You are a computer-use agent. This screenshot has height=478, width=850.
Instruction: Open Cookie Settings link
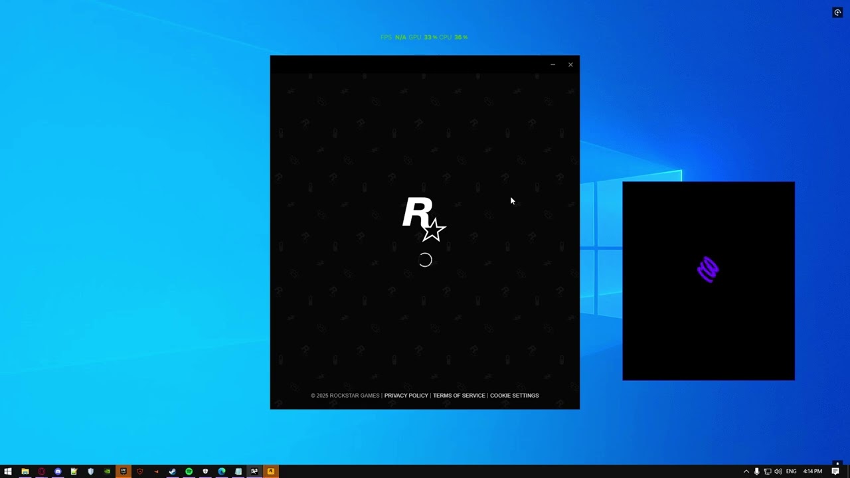click(515, 396)
